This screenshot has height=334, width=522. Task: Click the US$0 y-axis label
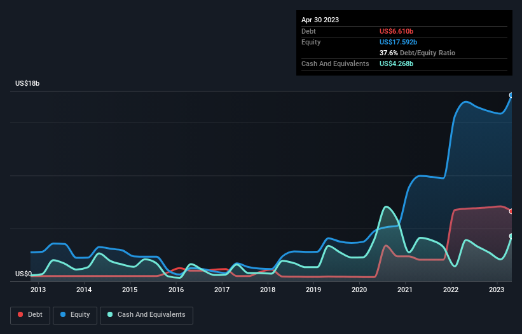pyautogui.click(x=24, y=274)
